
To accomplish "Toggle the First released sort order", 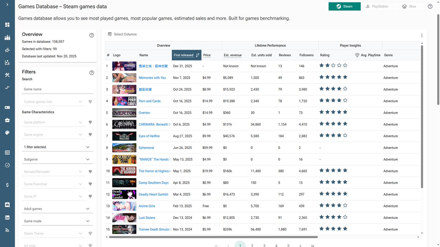I will point(197,55).
